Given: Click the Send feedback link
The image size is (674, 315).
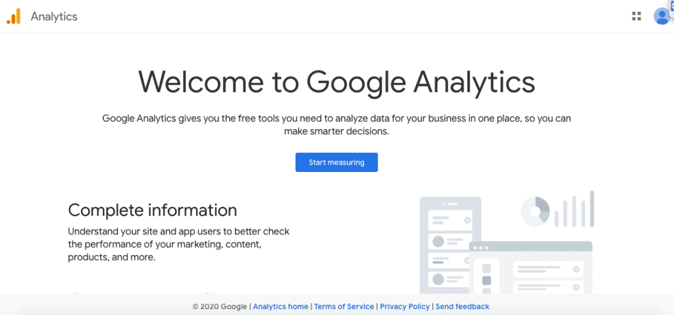Looking at the screenshot, I should [x=462, y=306].
